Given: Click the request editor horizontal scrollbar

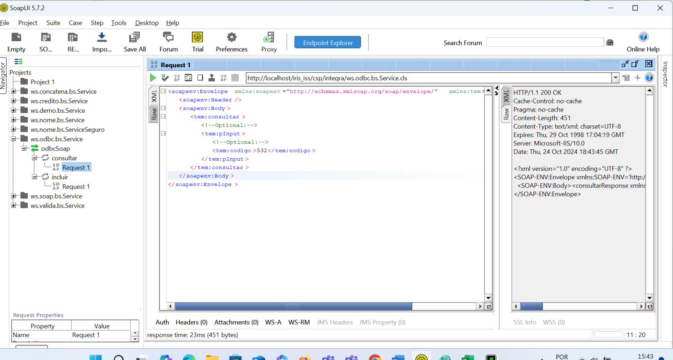Looking at the screenshot, I should point(293,307).
